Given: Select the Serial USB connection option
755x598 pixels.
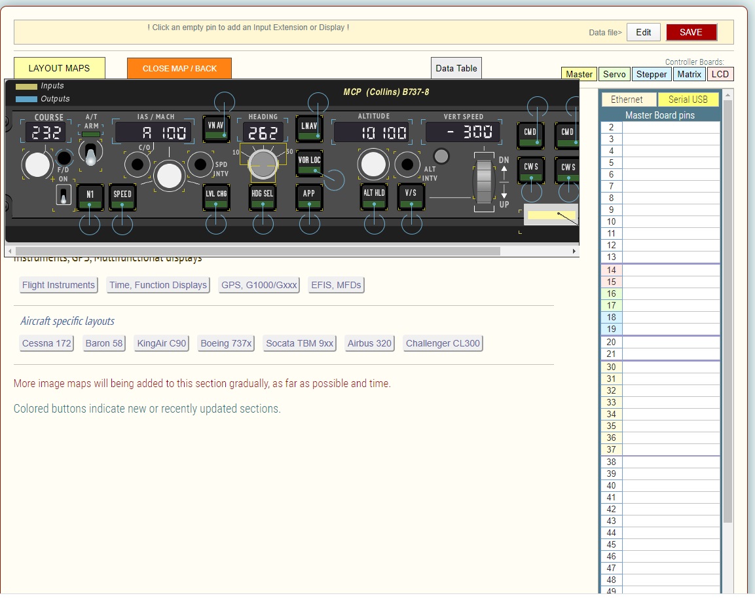Looking at the screenshot, I should point(688,100).
